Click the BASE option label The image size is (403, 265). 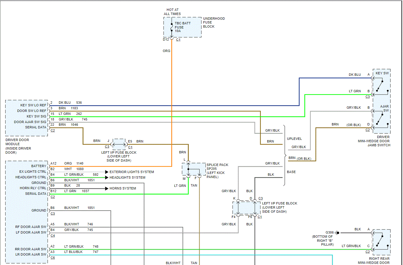pyautogui.click(x=291, y=172)
